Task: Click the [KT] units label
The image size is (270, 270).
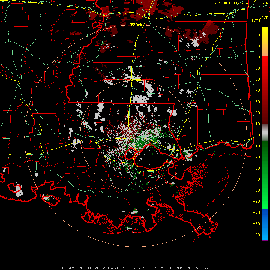Action: [256, 21]
